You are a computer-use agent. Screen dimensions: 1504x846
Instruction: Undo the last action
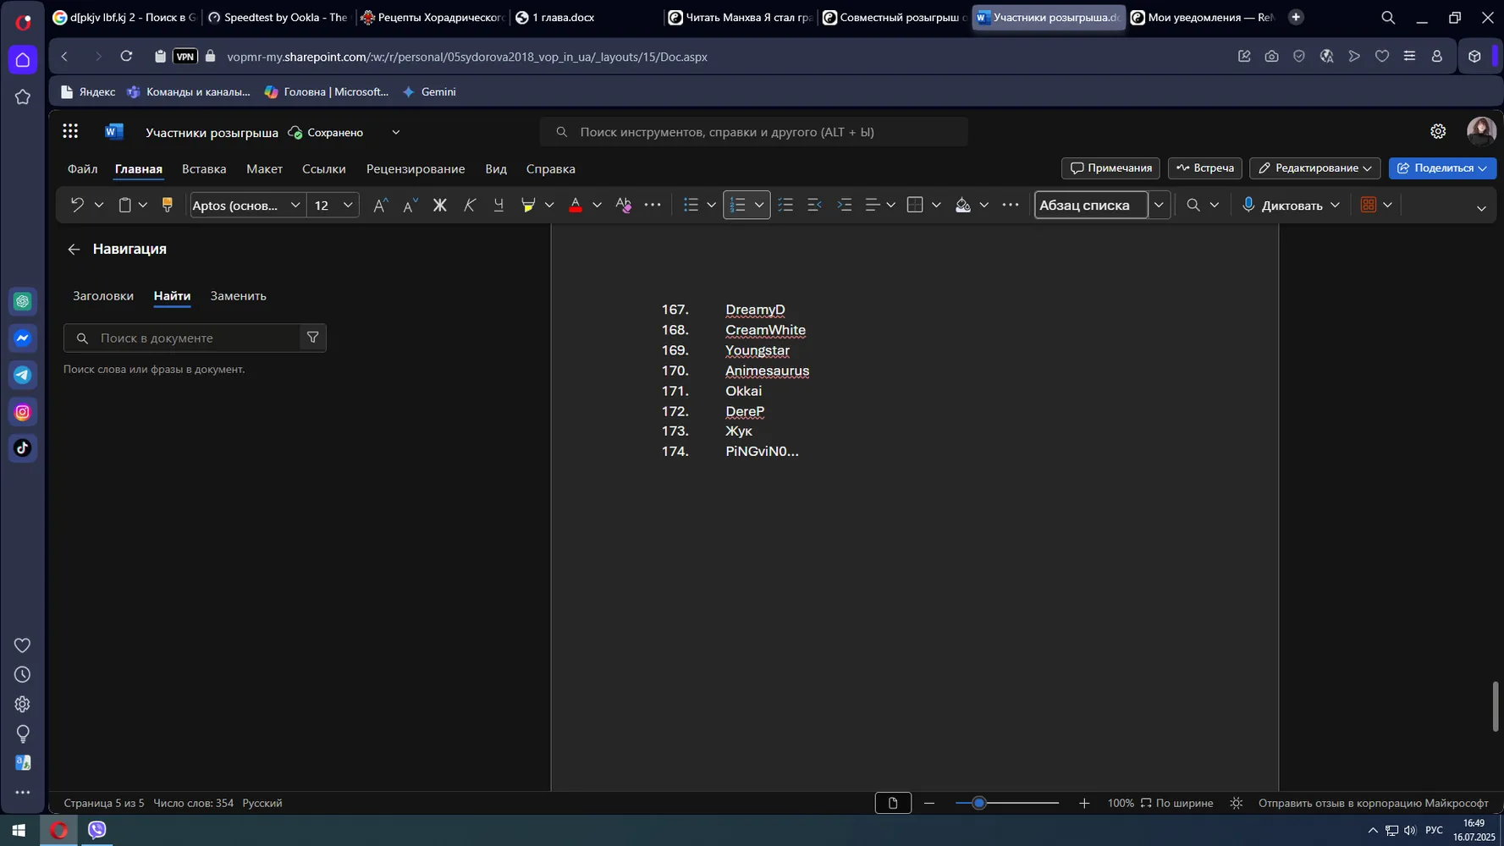coord(77,205)
